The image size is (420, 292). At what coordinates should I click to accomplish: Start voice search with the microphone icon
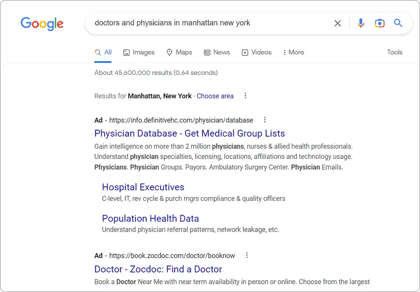tap(361, 23)
